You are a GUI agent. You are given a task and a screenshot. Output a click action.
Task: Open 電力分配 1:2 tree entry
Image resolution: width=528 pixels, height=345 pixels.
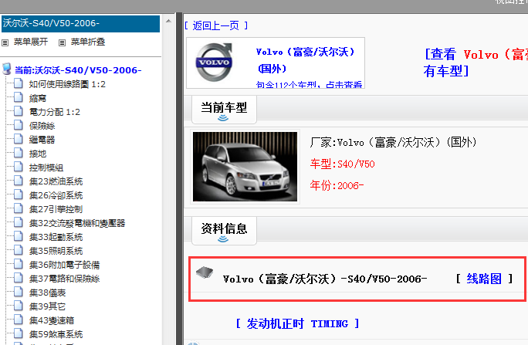point(55,112)
